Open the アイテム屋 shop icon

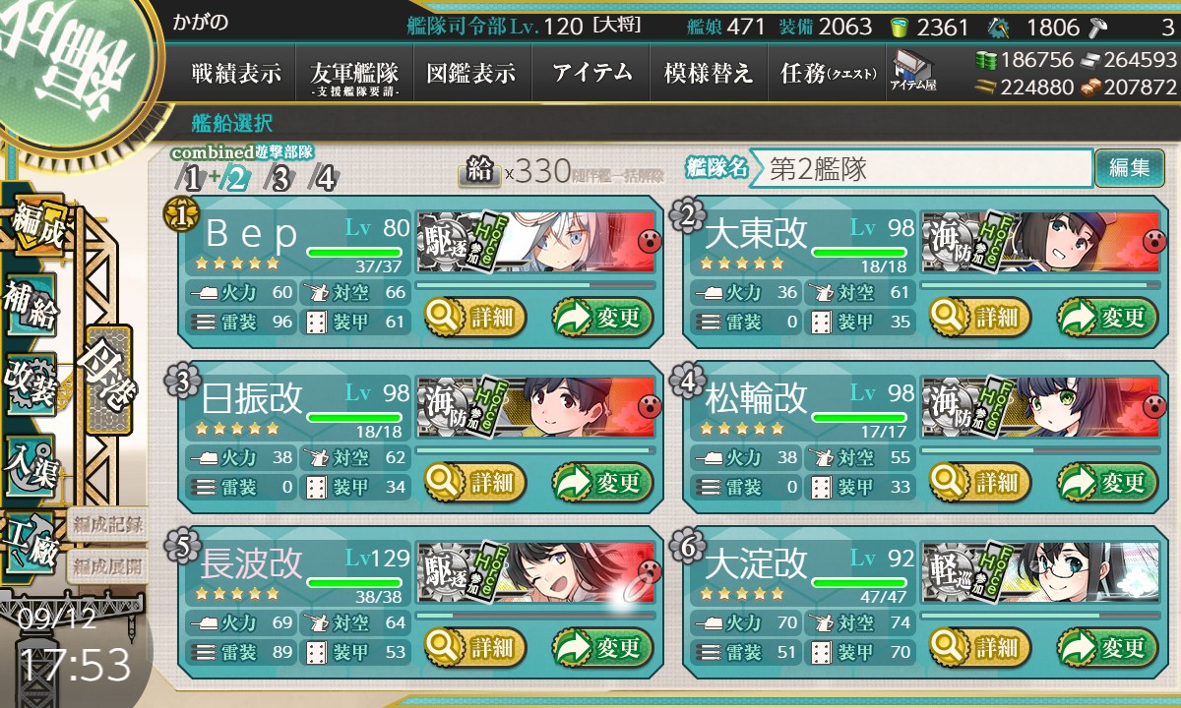[912, 71]
